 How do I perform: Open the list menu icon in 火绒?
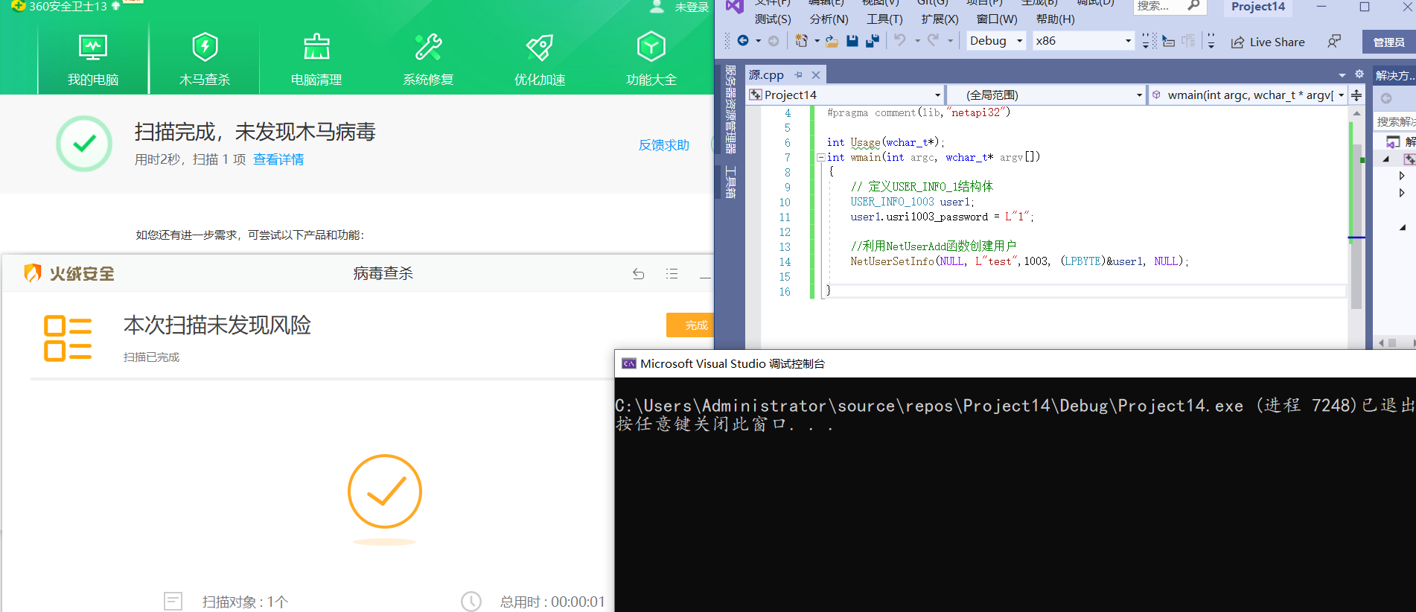[672, 274]
